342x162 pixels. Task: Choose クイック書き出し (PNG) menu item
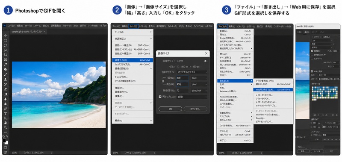point(273,80)
